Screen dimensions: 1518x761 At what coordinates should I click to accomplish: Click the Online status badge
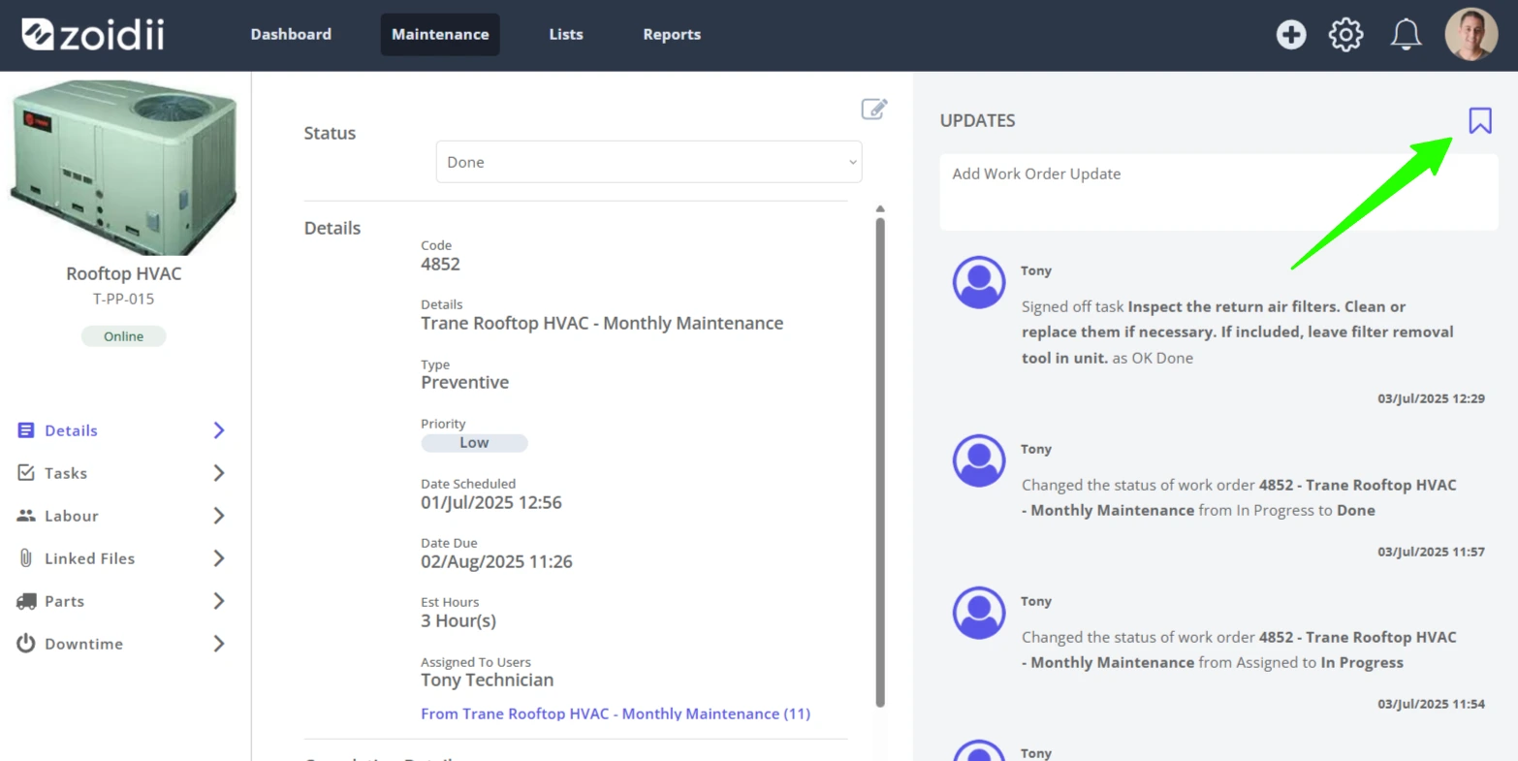pos(123,336)
